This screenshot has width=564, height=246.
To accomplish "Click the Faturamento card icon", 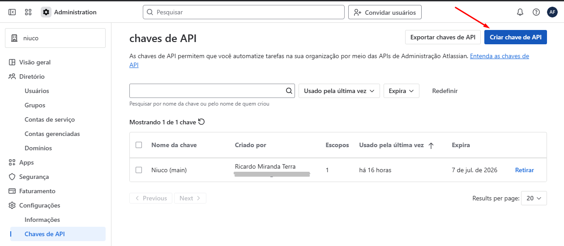I will [12, 191].
